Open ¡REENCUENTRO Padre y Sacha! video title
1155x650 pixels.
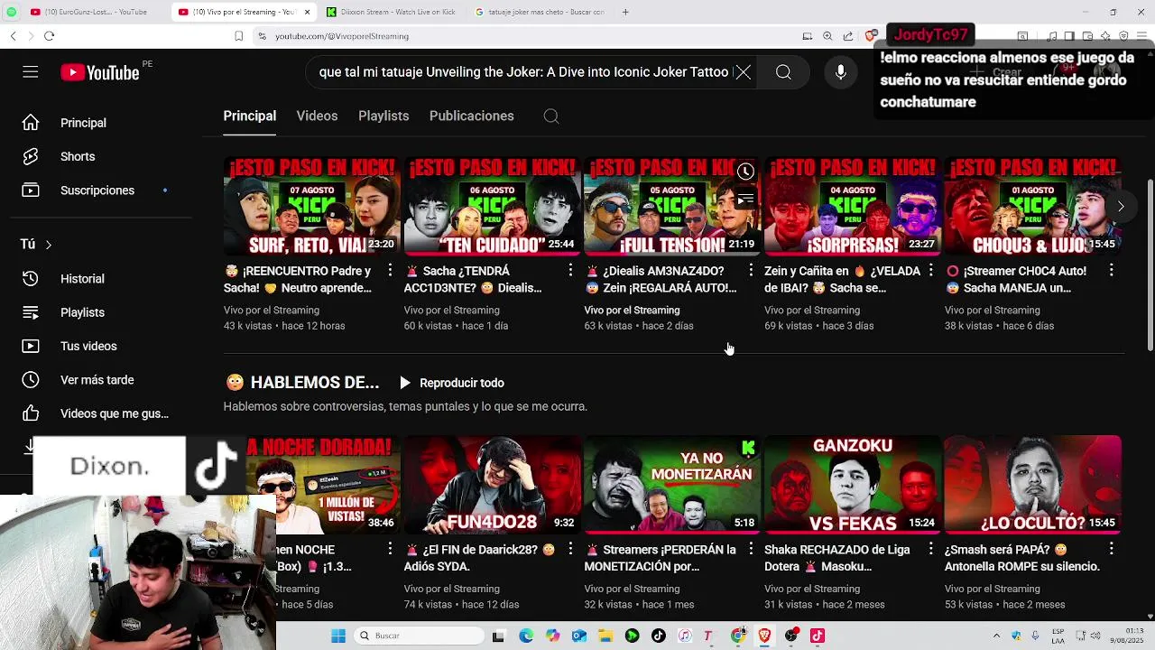298,279
